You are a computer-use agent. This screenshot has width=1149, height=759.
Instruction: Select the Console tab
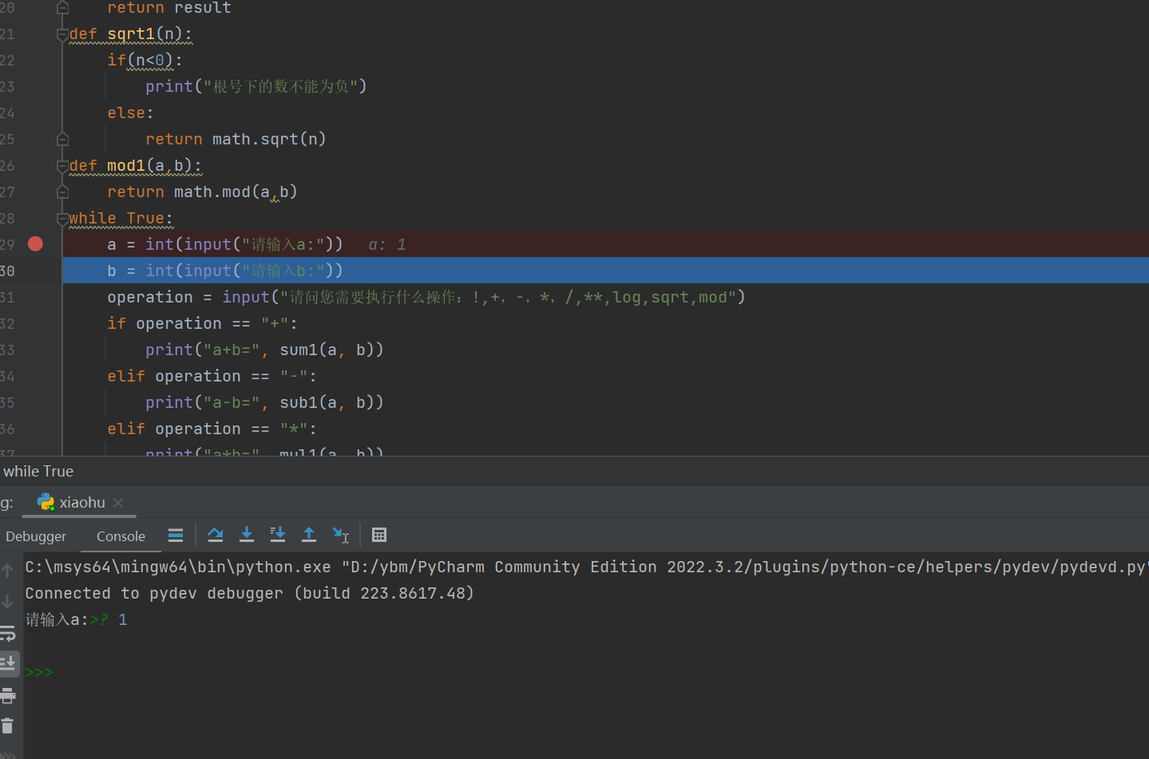[121, 536]
